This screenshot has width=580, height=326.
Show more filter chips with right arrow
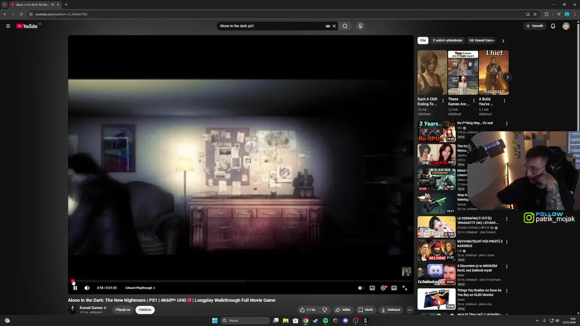503,41
